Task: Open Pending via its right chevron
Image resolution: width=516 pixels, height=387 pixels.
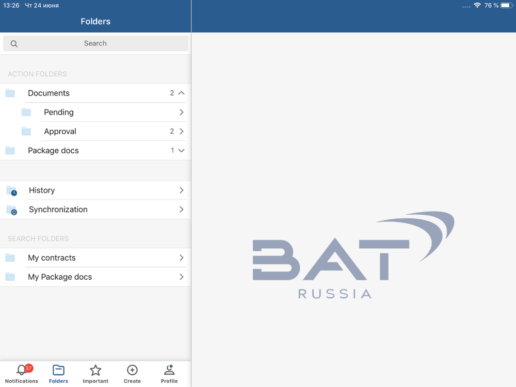Action: pyautogui.click(x=181, y=112)
